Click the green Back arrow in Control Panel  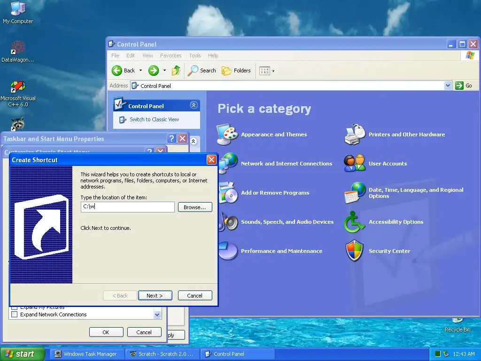pos(117,71)
